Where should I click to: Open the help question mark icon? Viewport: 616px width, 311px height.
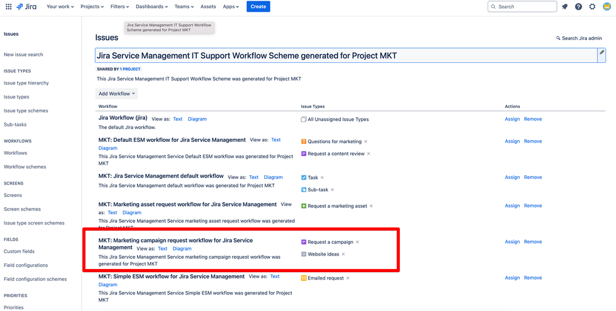tap(578, 7)
